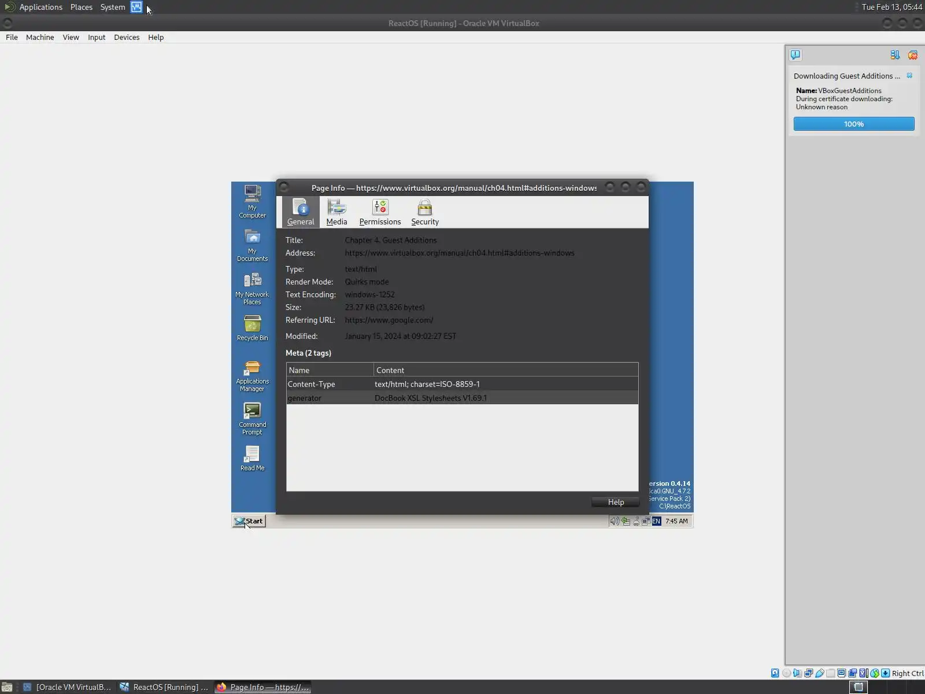925x694 pixels.
Task: Click the display status icon in VirtualBox
Action: 842,673
